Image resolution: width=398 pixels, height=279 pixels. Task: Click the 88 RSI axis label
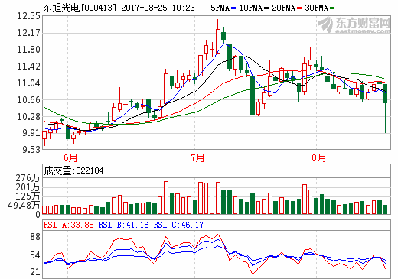pyautogui.click(x=35, y=237)
